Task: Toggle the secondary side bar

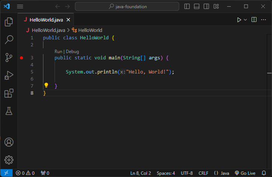Action: point(206,6)
